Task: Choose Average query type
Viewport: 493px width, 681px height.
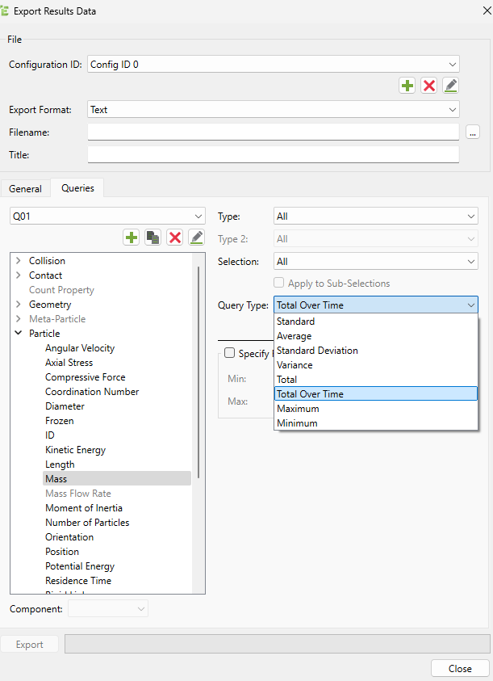Action: pyautogui.click(x=376, y=336)
